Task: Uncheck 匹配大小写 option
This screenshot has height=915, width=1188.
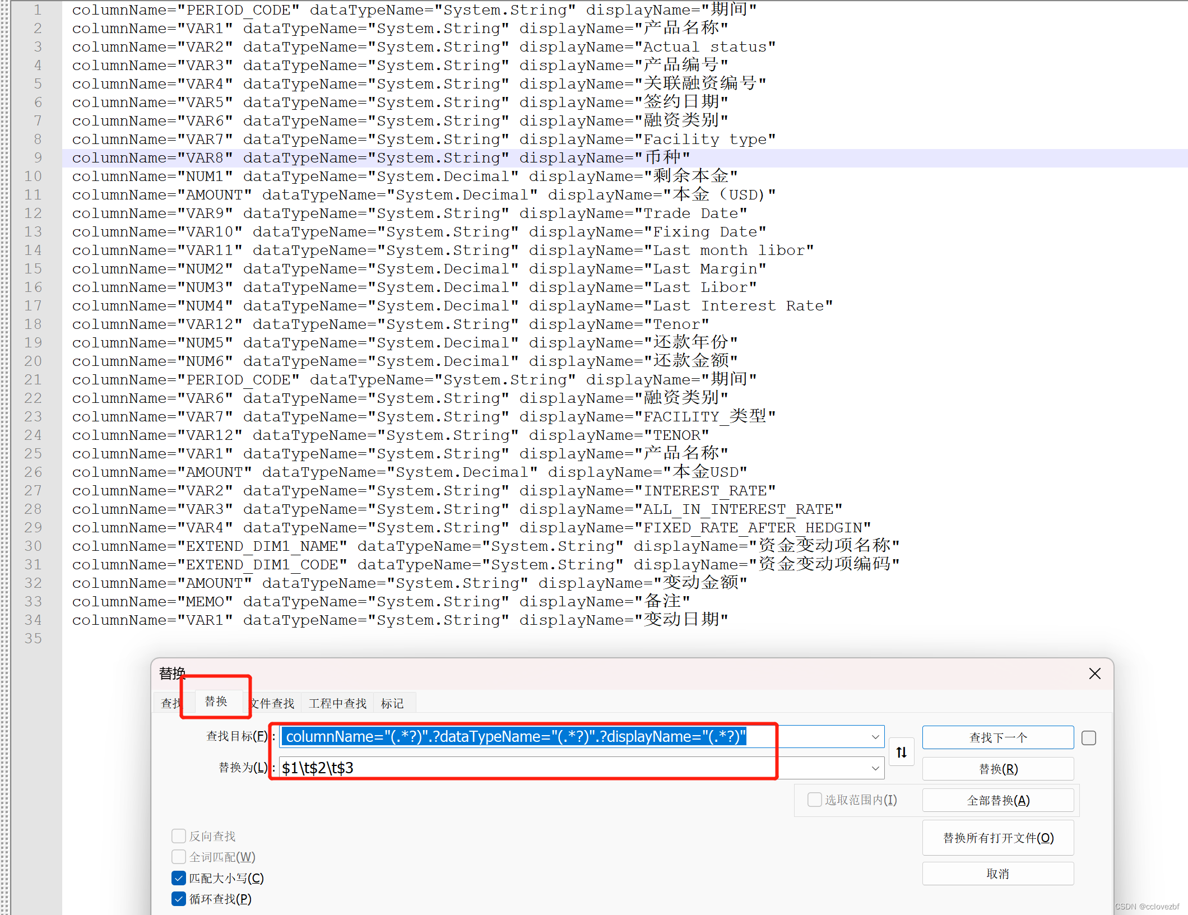Action: (179, 878)
